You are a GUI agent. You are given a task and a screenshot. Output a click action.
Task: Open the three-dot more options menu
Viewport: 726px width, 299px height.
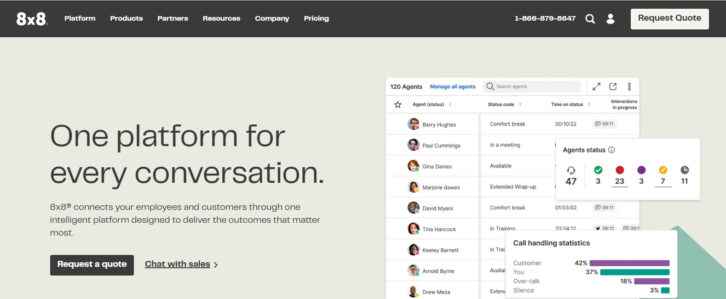click(x=629, y=86)
